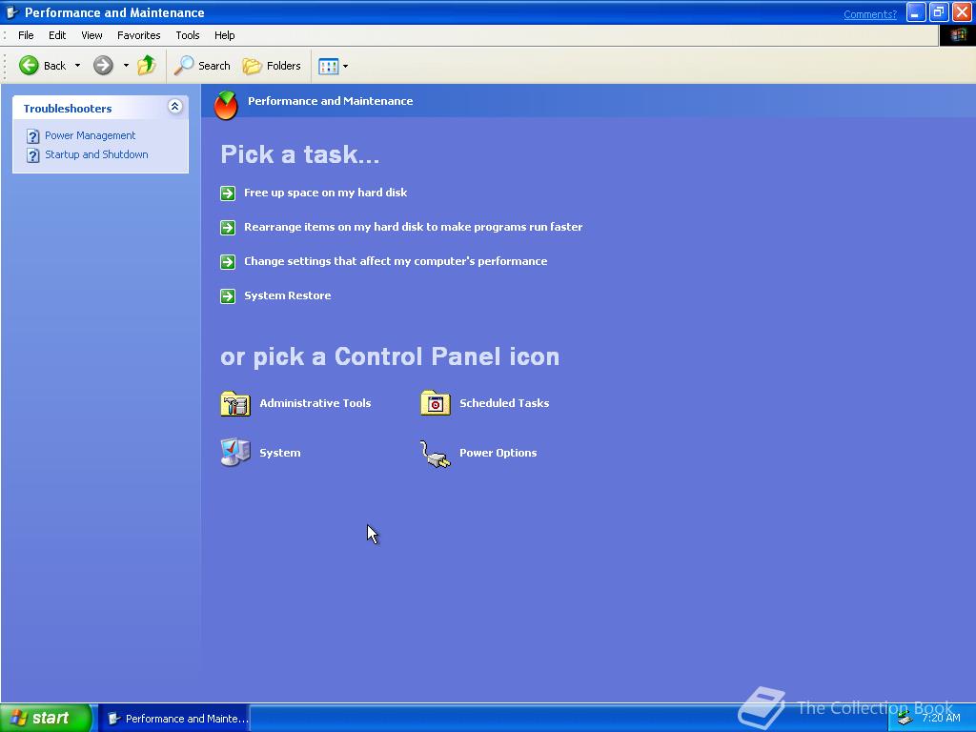The height and width of the screenshot is (732, 976).
Task: Open the Power Options label link
Action: click(x=498, y=453)
